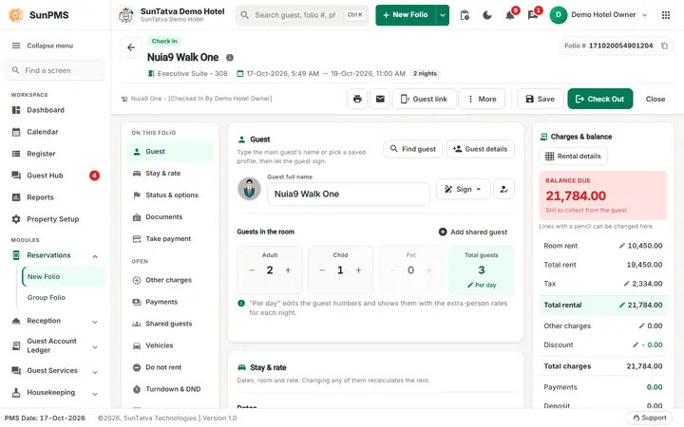Screen dimensions: 684x427
Task: Open the New Folio dropdown arrow
Action: [x=443, y=15]
